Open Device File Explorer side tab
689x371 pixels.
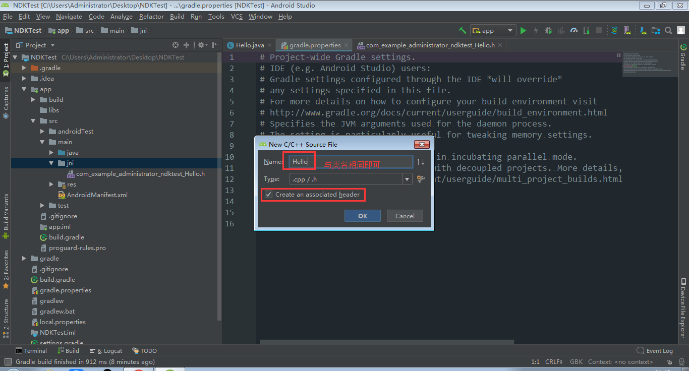click(x=683, y=308)
